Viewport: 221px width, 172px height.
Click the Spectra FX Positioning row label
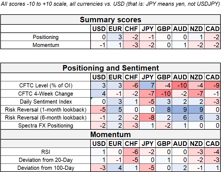click(46, 126)
